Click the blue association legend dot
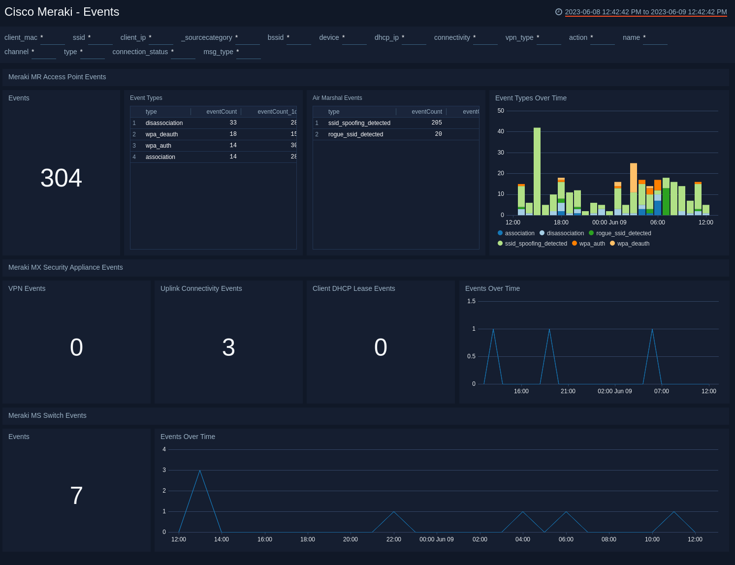Screen dimensions: 735x565 (x=499, y=233)
